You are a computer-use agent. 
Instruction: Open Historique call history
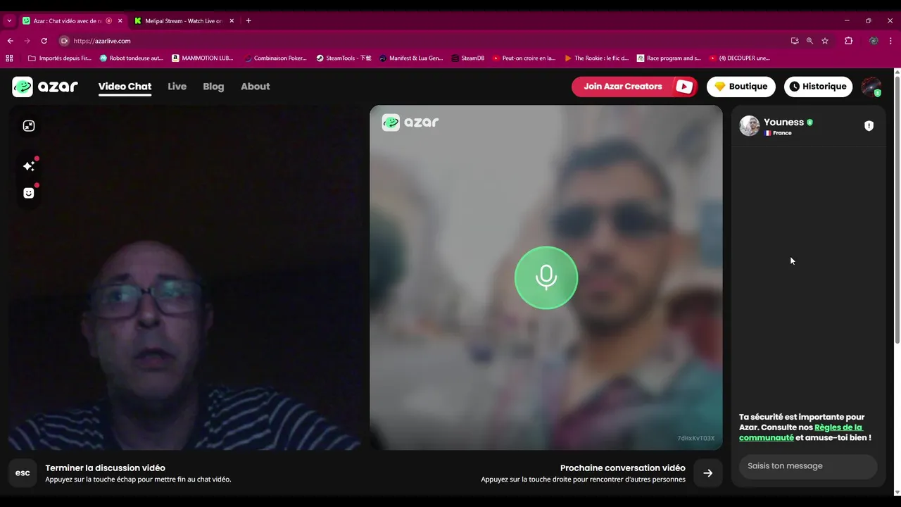[818, 87]
